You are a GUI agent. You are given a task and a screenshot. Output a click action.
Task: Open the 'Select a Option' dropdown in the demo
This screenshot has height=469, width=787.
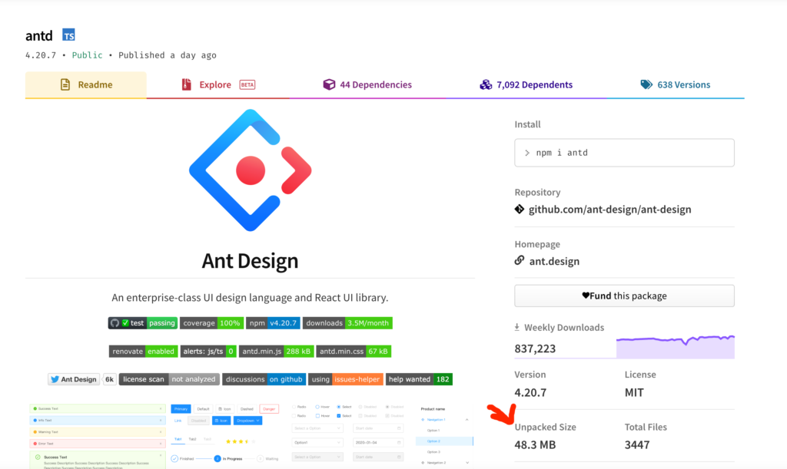(x=317, y=428)
